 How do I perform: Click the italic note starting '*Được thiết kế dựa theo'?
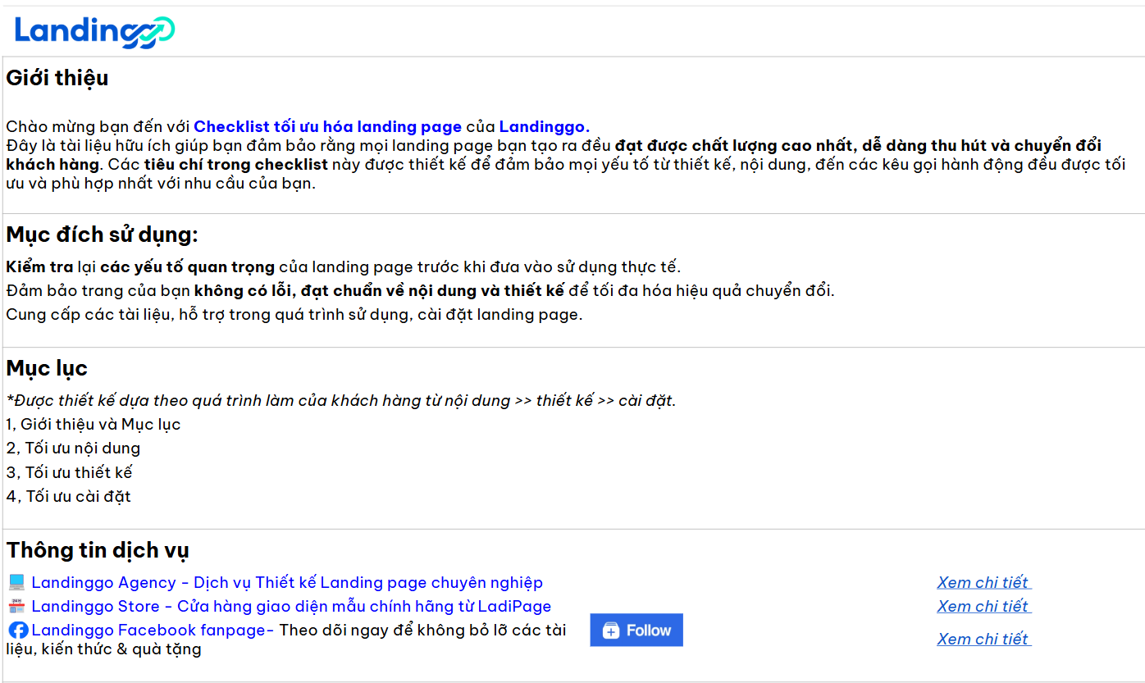341,400
